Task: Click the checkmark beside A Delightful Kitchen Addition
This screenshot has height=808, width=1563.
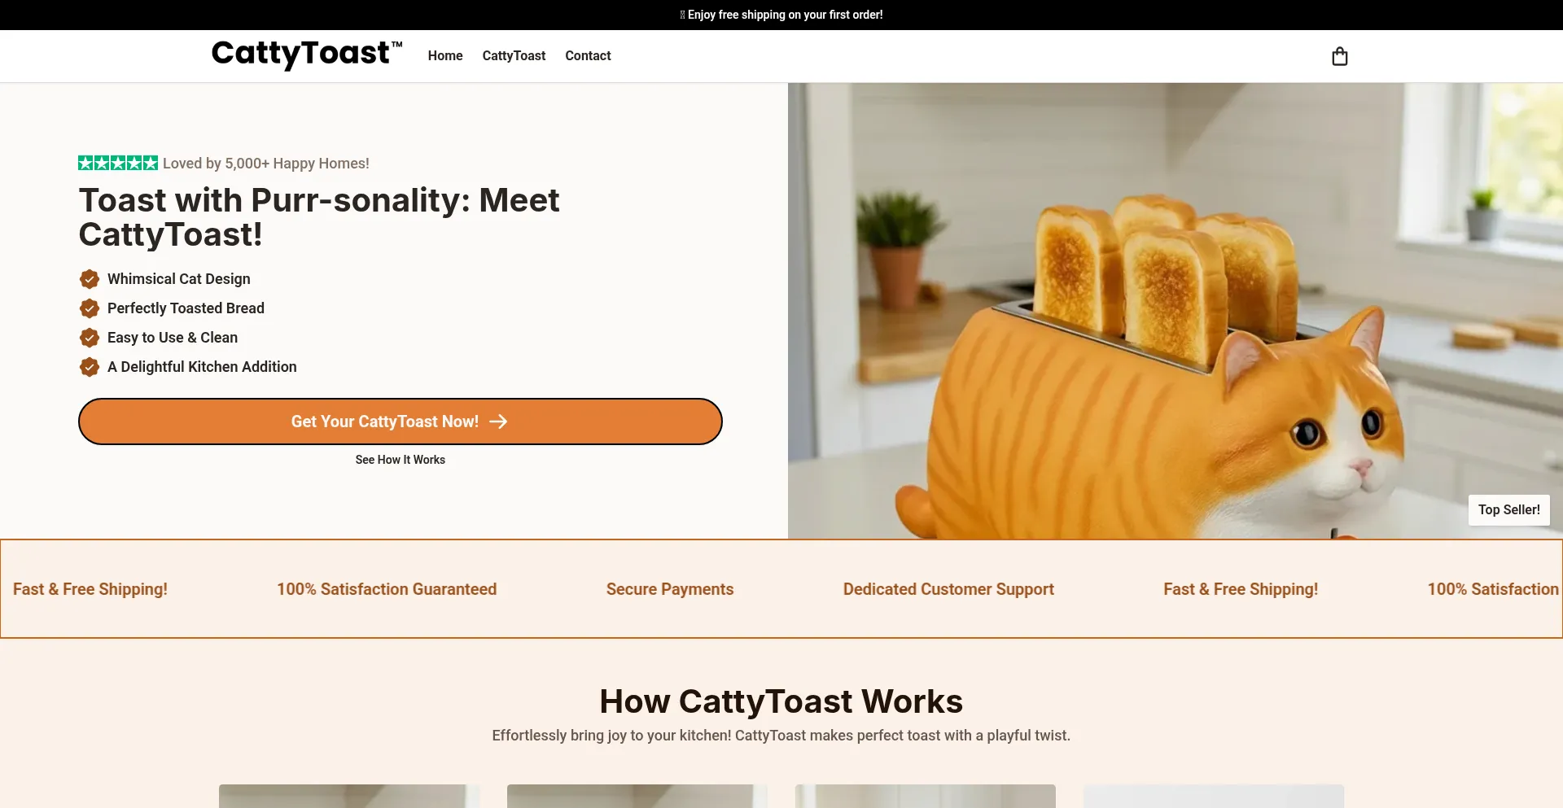Action: 90,367
